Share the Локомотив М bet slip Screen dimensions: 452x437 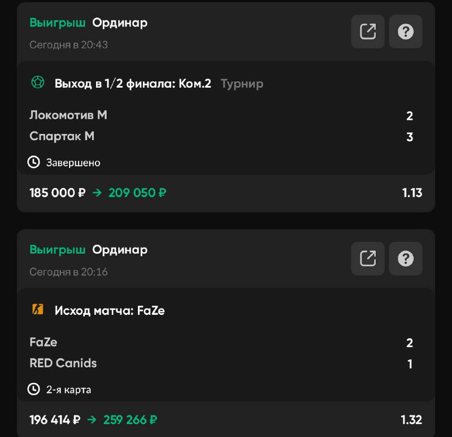pyautogui.click(x=368, y=32)
